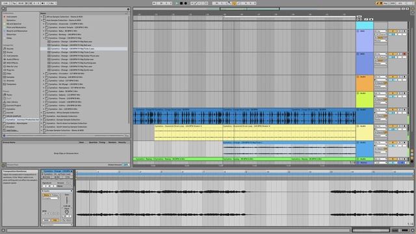The width and height of the screenshot is (416, 234).
Task: Solo the first MIDI track
Action: [400, 31]
